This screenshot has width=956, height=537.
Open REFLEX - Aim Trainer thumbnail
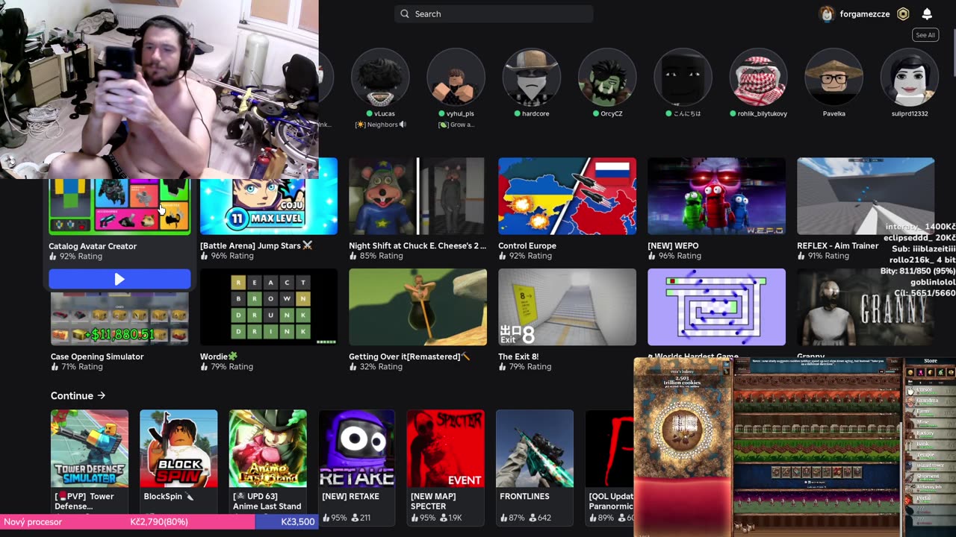866,196
